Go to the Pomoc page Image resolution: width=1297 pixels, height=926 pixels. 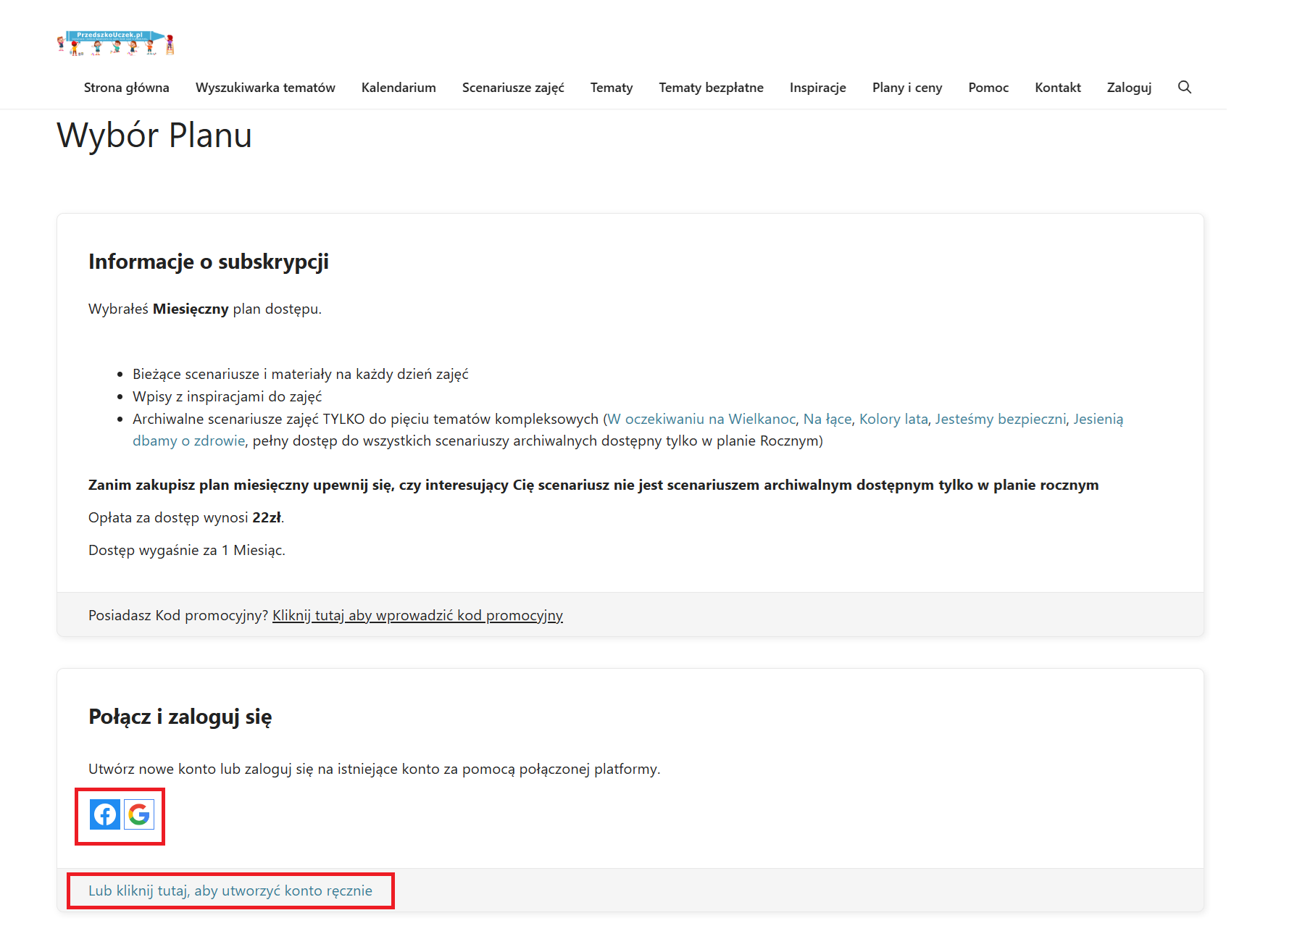[x=988, y=88]
